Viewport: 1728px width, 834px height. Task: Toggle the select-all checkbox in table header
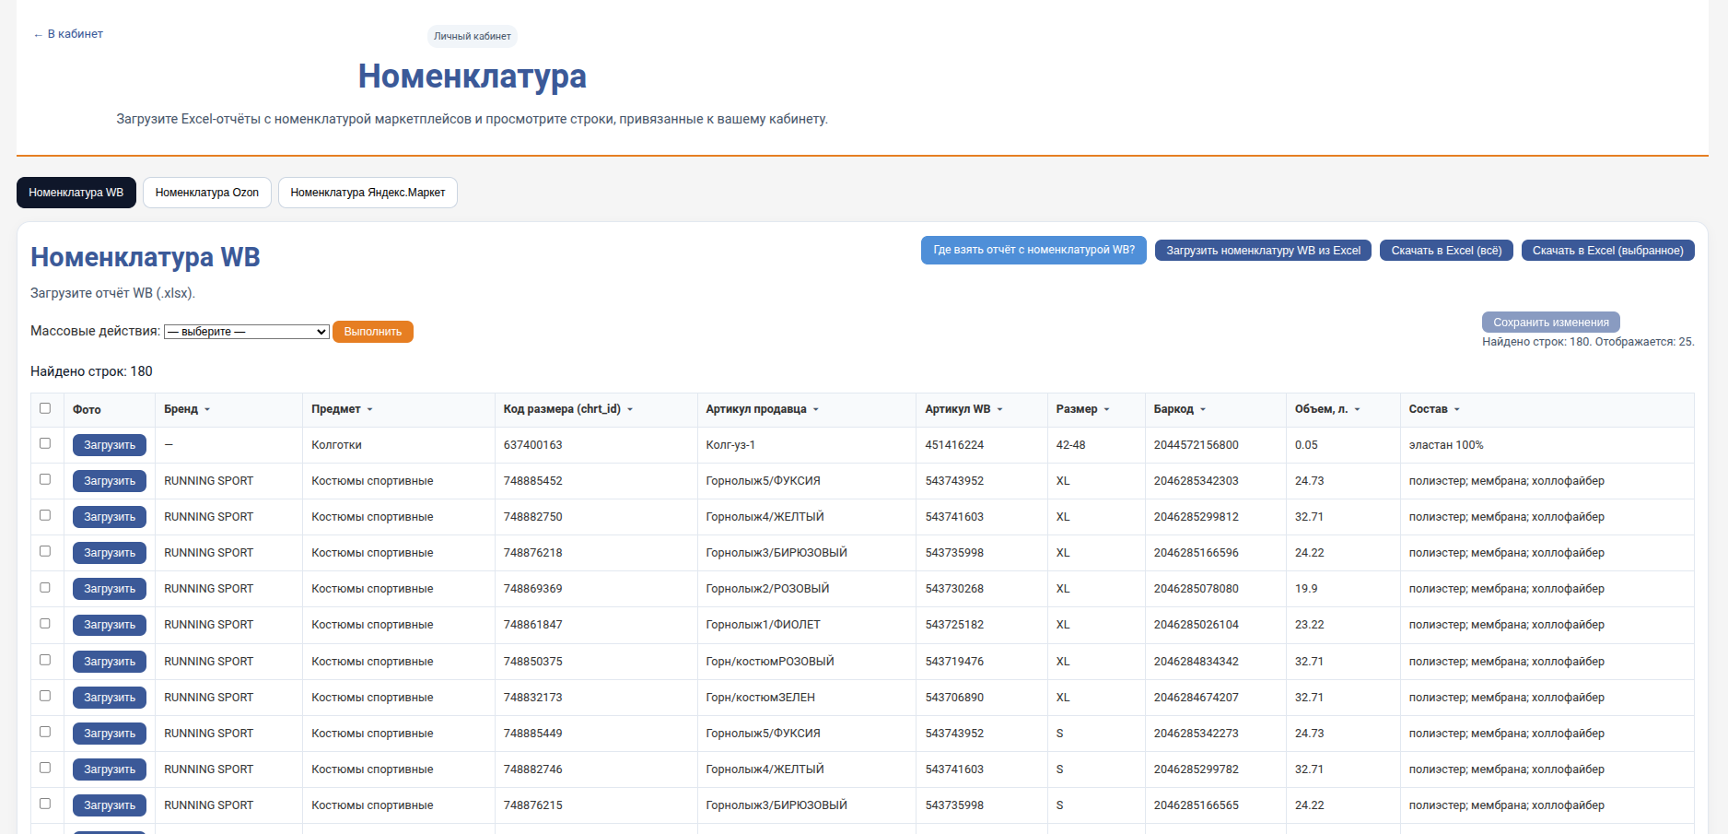pos(45,408)
